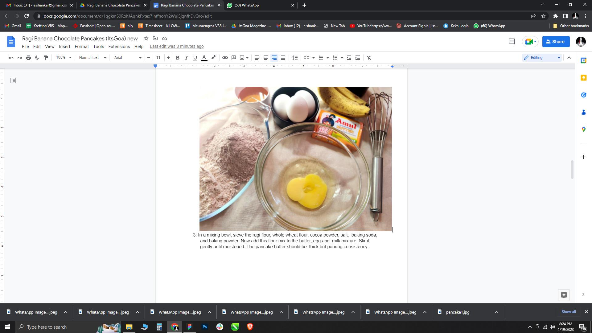592x333 pixels.
Task: Toggle italic formatting
Action: (x=186, y=58)
